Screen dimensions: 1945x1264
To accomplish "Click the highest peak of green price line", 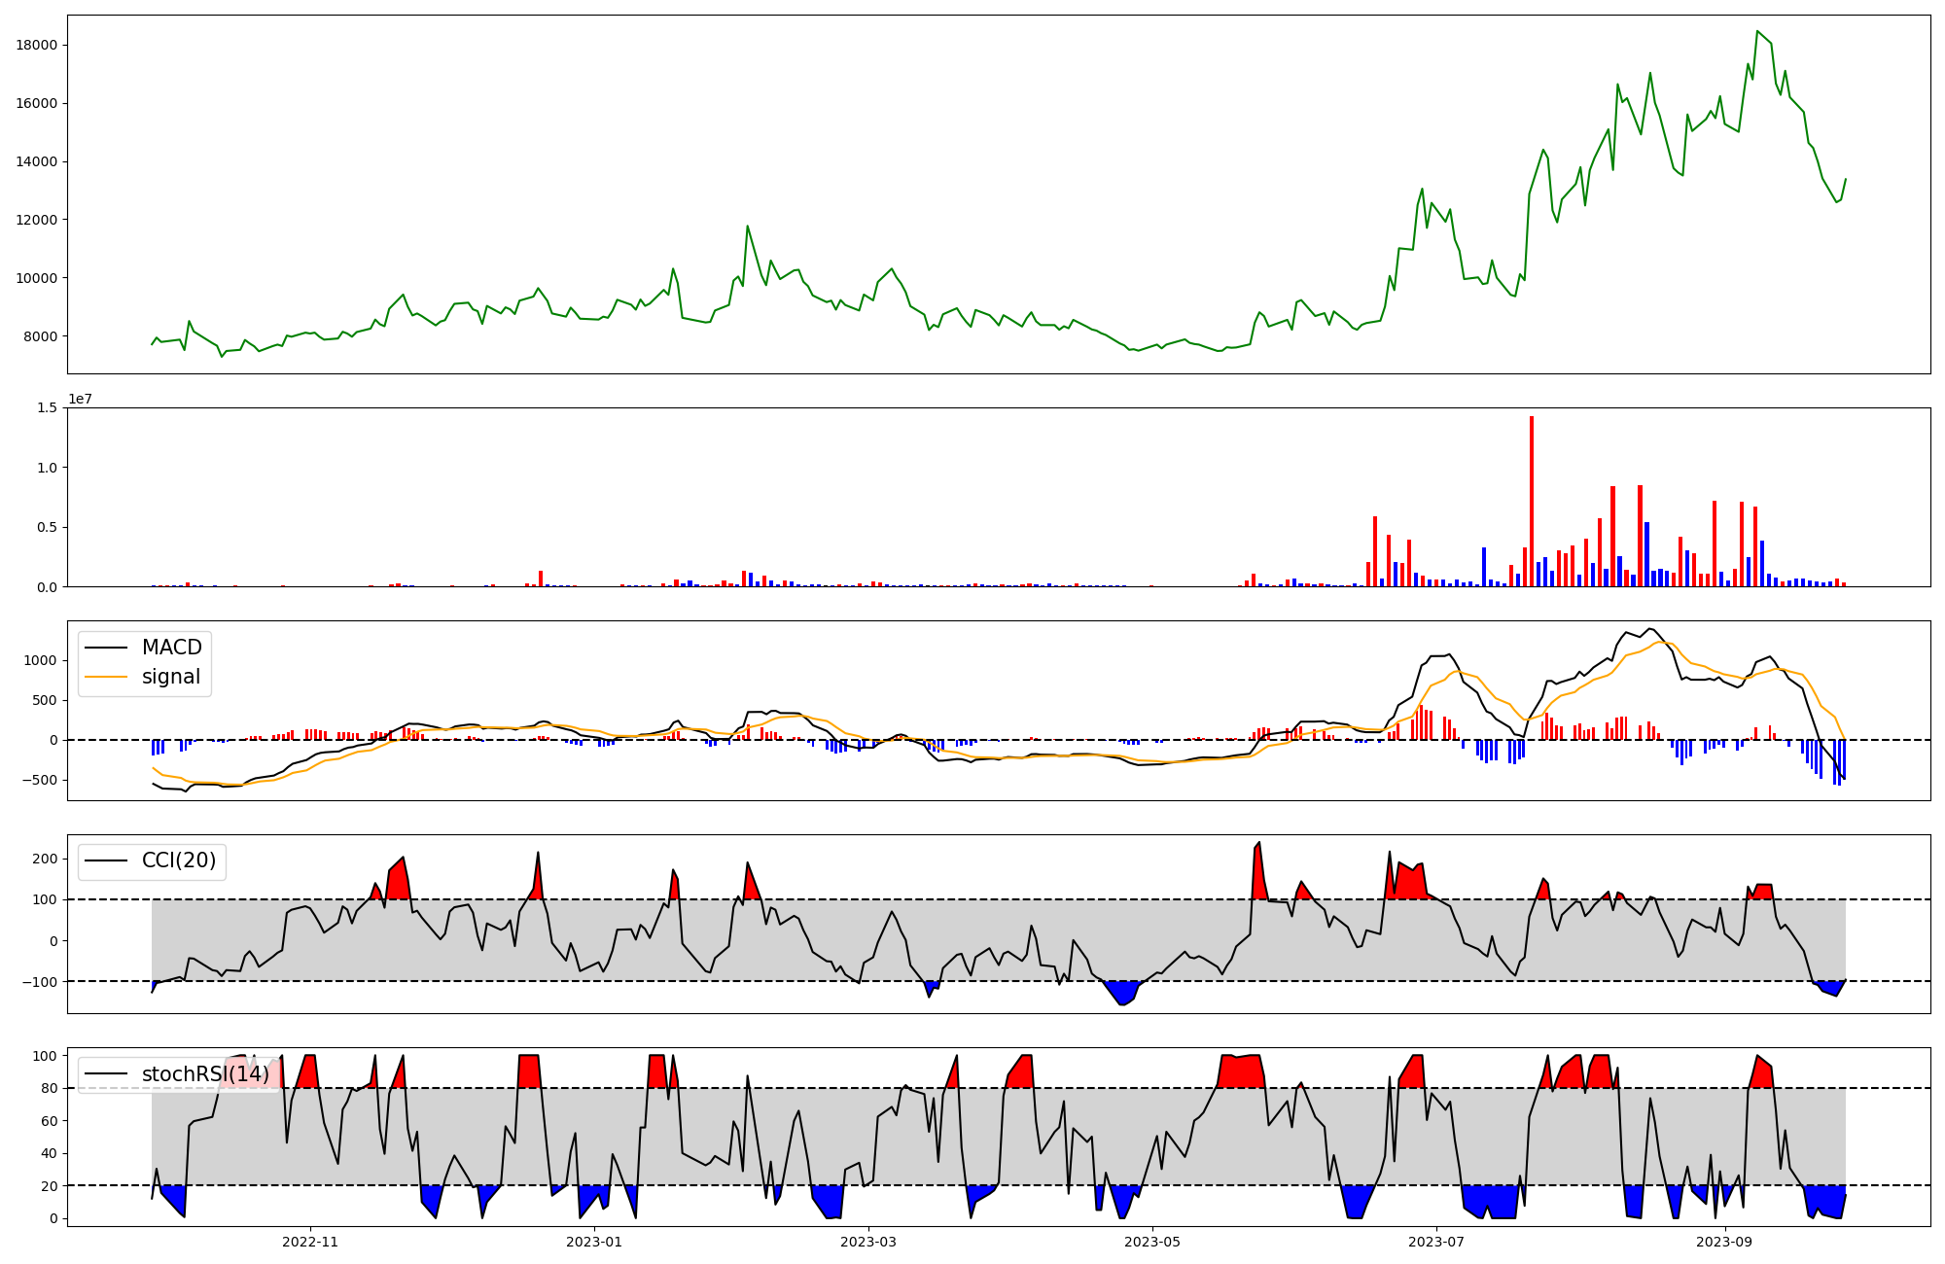I will 1756,32.
